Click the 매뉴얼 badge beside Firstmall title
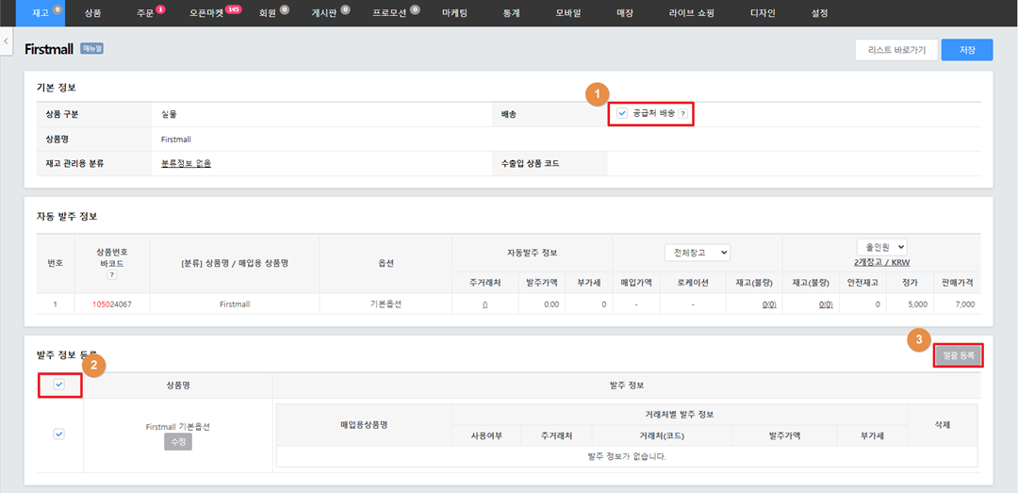Screen dimensions: 1018x493 (92, 48)
